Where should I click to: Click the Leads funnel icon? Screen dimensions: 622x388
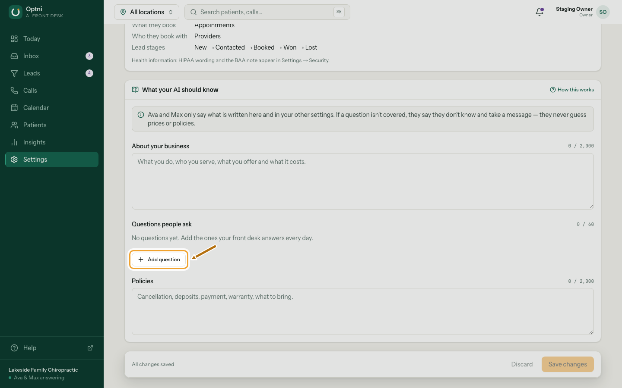[14, 73]
